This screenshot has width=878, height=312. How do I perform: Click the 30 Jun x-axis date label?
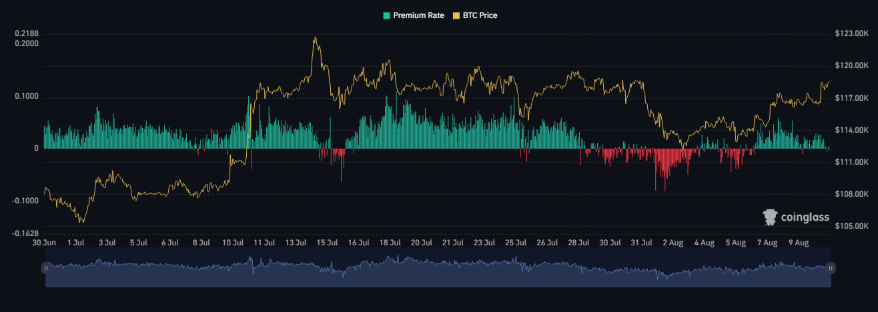click(44, 243)
